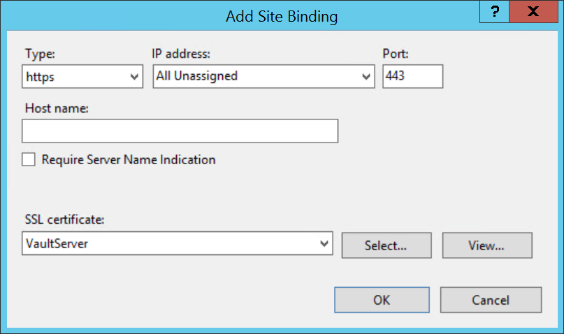Click the "SSL certificate:" field label
The height and width of the screenshot is (334, 564).
[x=64, y=219]
